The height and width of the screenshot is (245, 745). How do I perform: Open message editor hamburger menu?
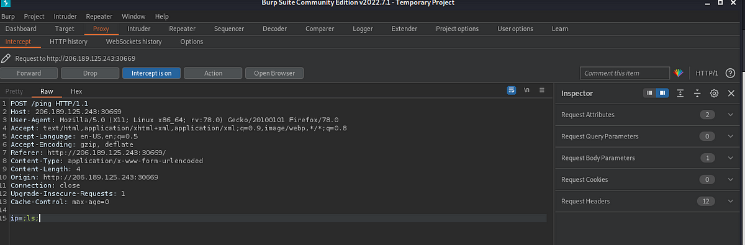pyautogui.click(x=541, y=91)
